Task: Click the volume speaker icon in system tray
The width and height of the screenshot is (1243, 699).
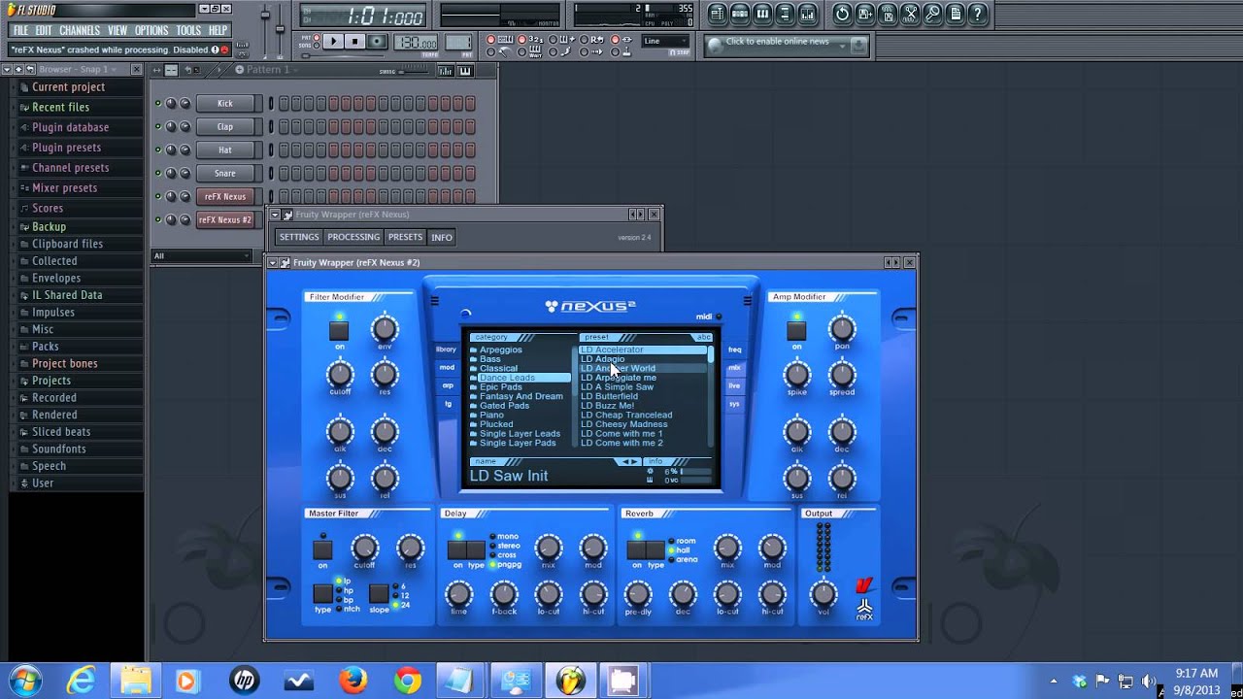Action: (1150, 682)
